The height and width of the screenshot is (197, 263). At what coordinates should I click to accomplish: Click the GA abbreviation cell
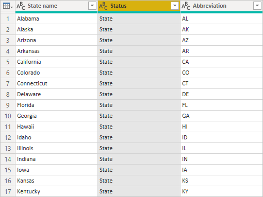221,116
